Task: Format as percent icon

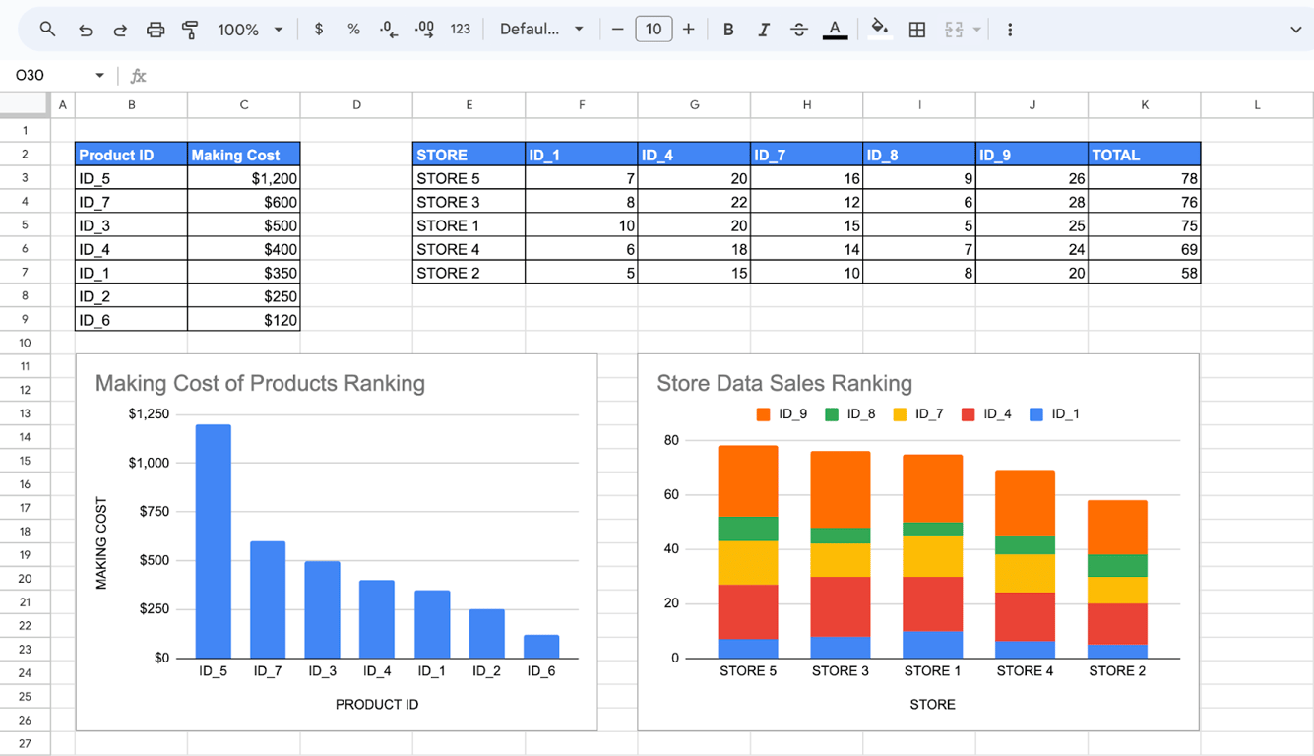Action: (353, 30)
